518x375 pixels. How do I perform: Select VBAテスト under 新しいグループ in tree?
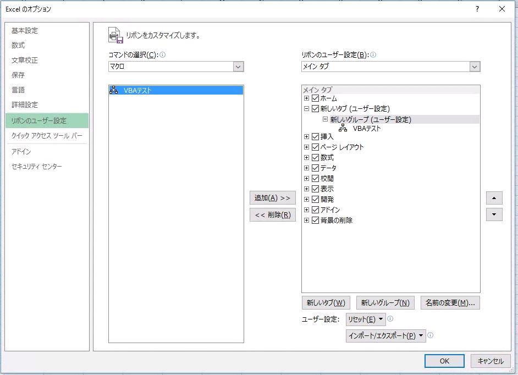[367, 129]
